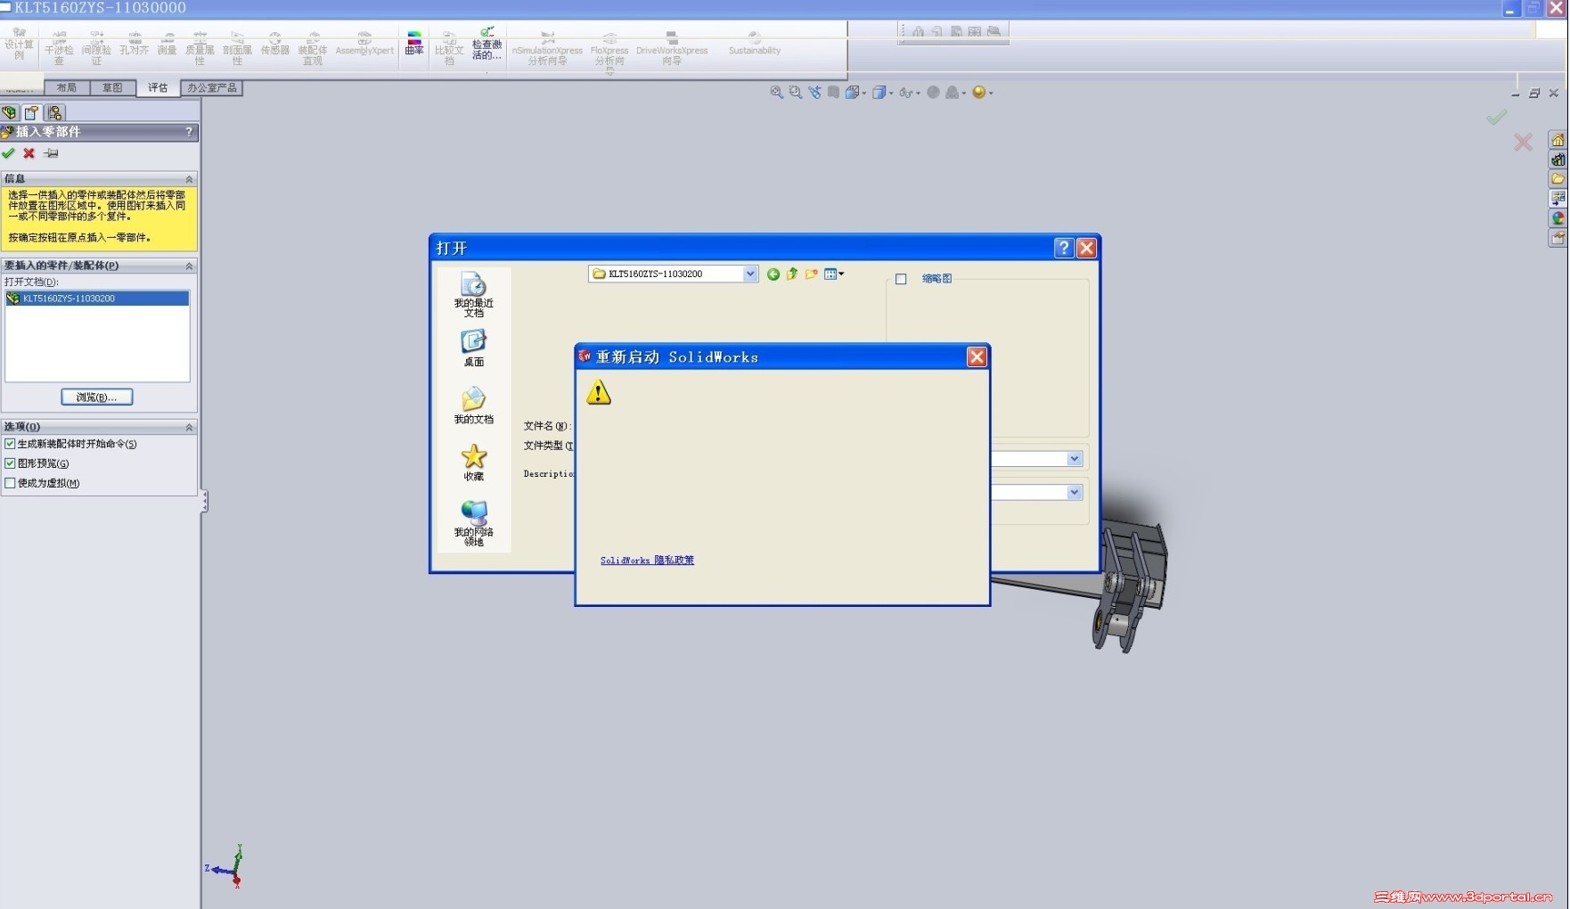Switch to the 草图 tab
The image size is (1570, 909).
coord(112,87)
